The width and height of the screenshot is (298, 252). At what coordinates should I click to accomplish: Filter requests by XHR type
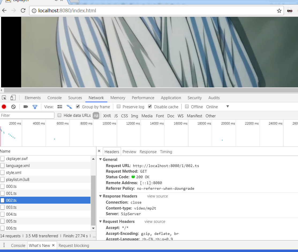click(107, 116)
